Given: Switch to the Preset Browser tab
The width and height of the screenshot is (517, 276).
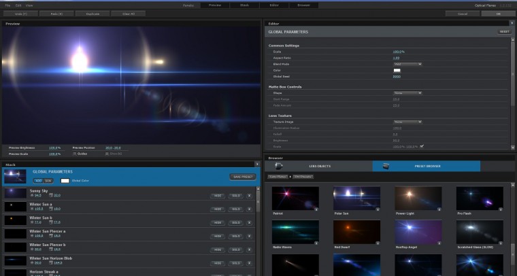Looking at the screenshot, I should (427, 166).
